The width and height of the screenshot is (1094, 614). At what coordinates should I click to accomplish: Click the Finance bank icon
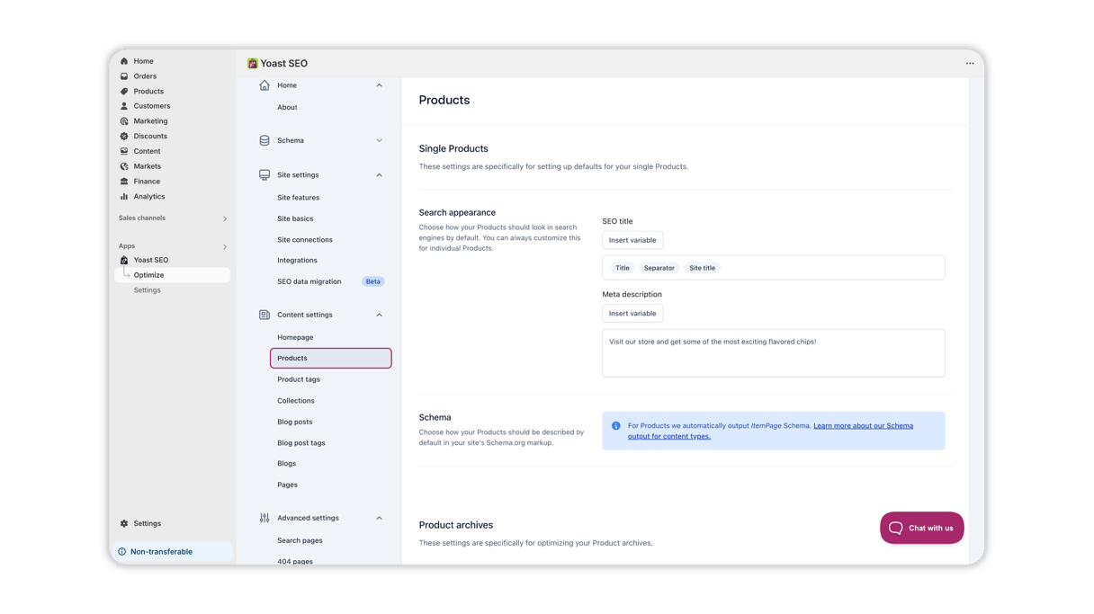coord(124,181)
